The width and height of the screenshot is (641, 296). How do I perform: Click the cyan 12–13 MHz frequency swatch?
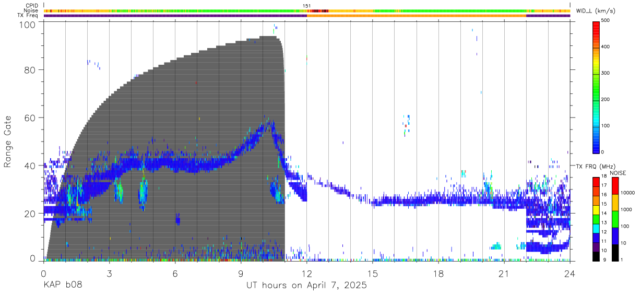596,229
